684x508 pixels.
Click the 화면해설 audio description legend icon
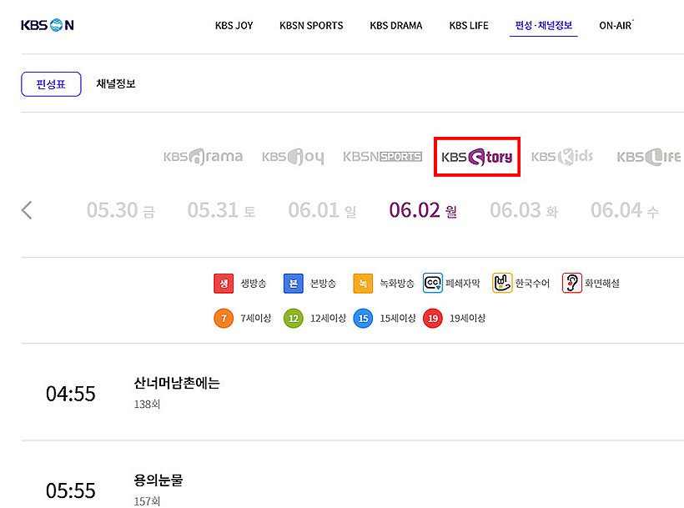click(x=572, y=283)
